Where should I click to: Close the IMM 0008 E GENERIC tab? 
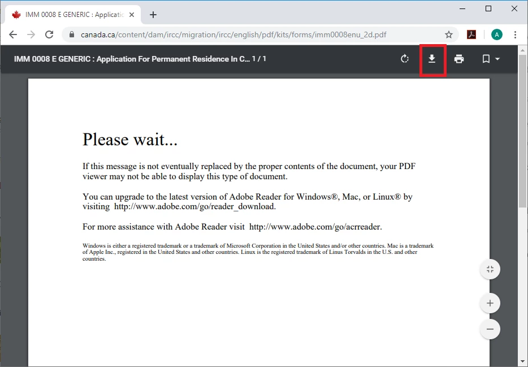click(x=132, y=15)
